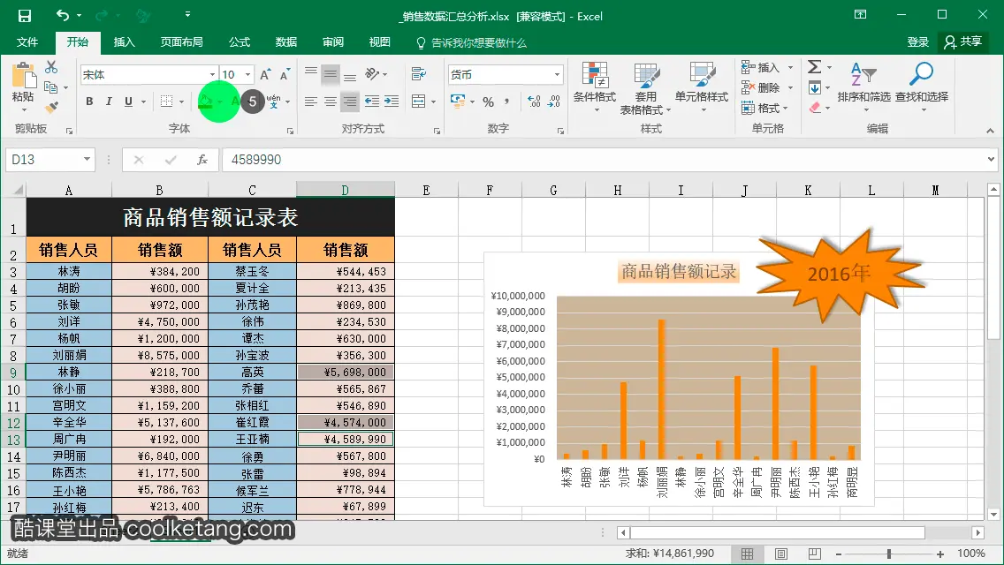Apply comma style number format
The height and width of the screenshot is (565, 1004).
506,102
